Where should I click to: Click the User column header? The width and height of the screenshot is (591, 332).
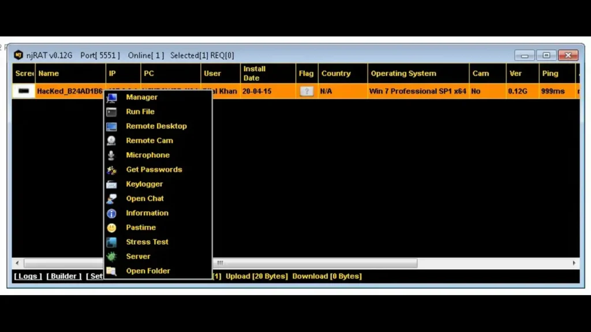pyautogui.click(x=220, y=73)
